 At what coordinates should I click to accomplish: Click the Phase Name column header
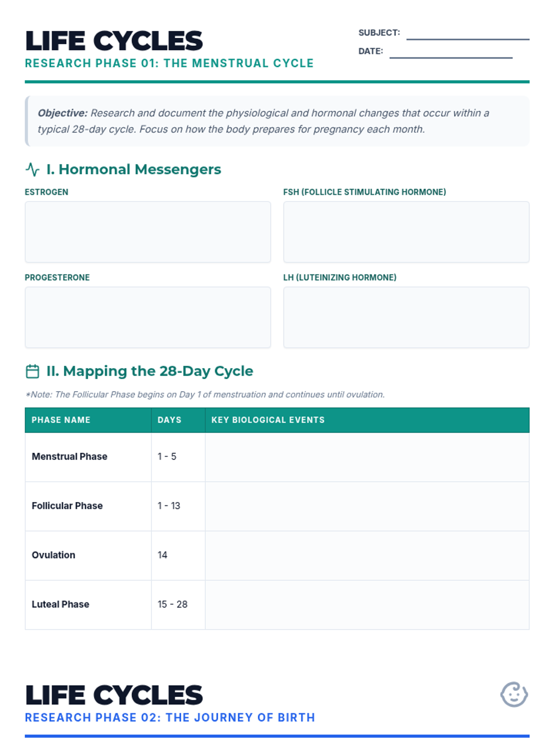point(61,420)
